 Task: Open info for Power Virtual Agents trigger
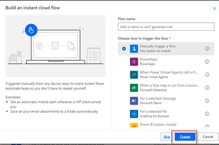click(207, 75)
